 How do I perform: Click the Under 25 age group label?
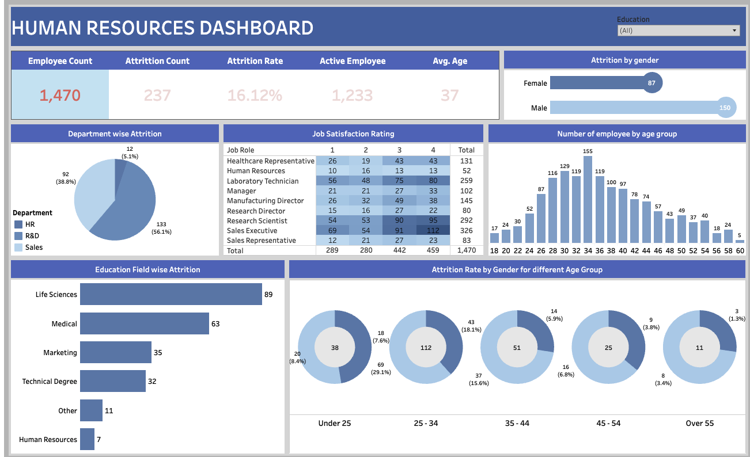click(x=335, y=423)
